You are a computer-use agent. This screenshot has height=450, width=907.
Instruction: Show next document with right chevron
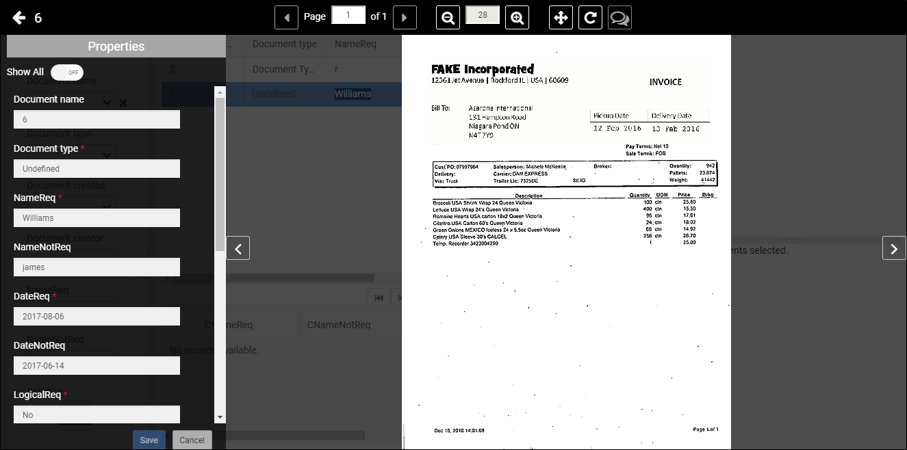click(894, 248)
